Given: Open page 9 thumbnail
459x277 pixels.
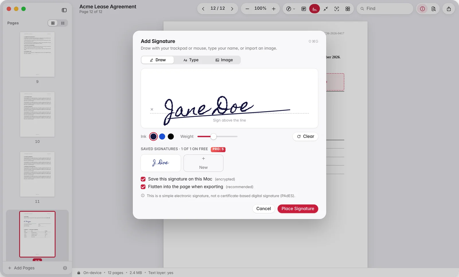Looking at the screenshot, I should tap(37, 54).
